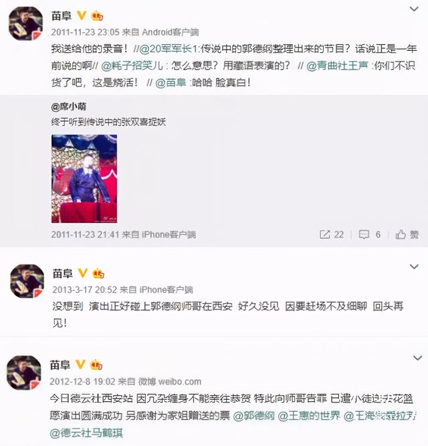
Task: Open @郭德纲 mention in last post
Action: (x=254, y=416)
